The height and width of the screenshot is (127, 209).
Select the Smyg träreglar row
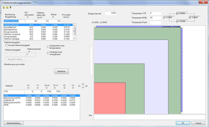click(38, 37)
